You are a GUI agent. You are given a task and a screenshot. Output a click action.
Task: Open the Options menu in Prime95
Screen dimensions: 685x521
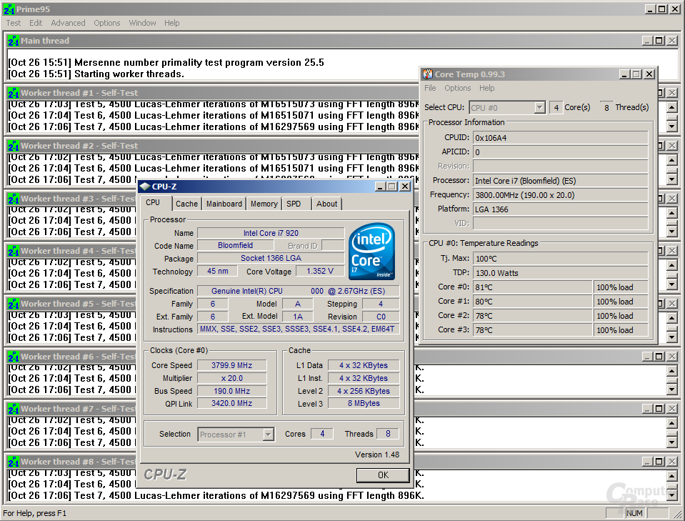(107, 23)
